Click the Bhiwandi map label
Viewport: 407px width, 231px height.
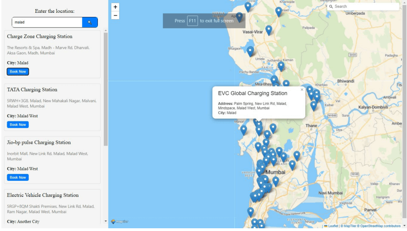[345, 81]
